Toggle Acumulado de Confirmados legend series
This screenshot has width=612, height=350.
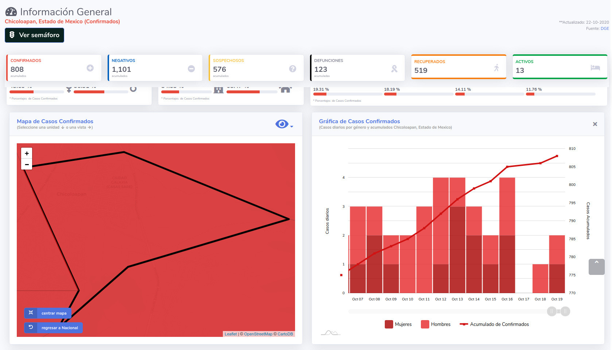[494, 324]
